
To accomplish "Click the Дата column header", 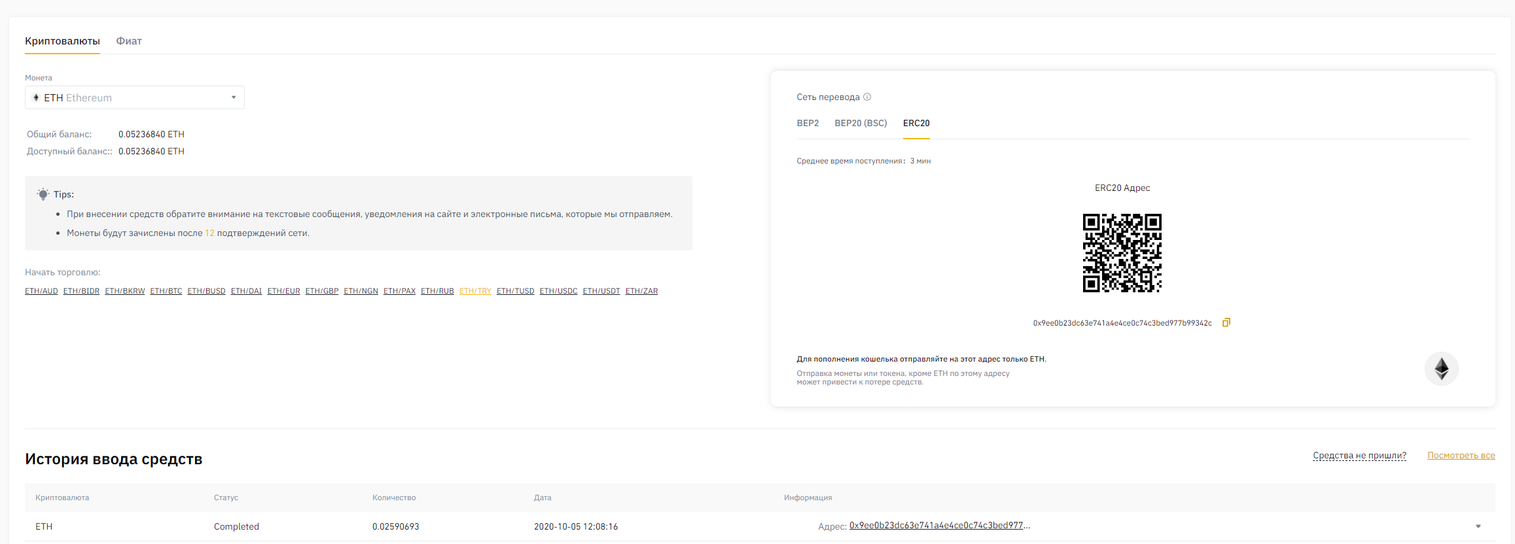I will pyautogui.click(x=543, y=498).
